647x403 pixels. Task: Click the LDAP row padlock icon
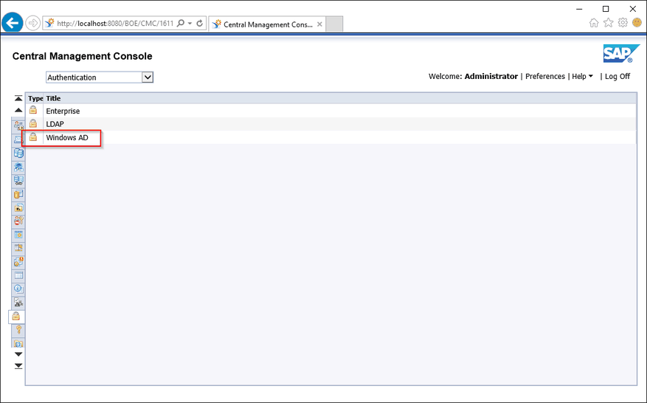coord(33,123)
